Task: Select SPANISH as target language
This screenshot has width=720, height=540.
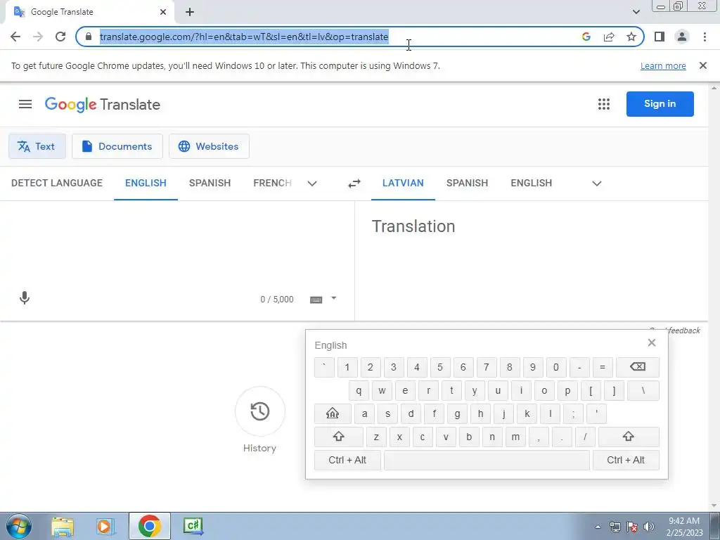Action: coord(467,183)
